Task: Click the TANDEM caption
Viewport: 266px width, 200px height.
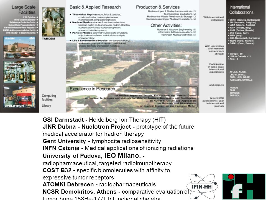Action: (x=48, y=39)
